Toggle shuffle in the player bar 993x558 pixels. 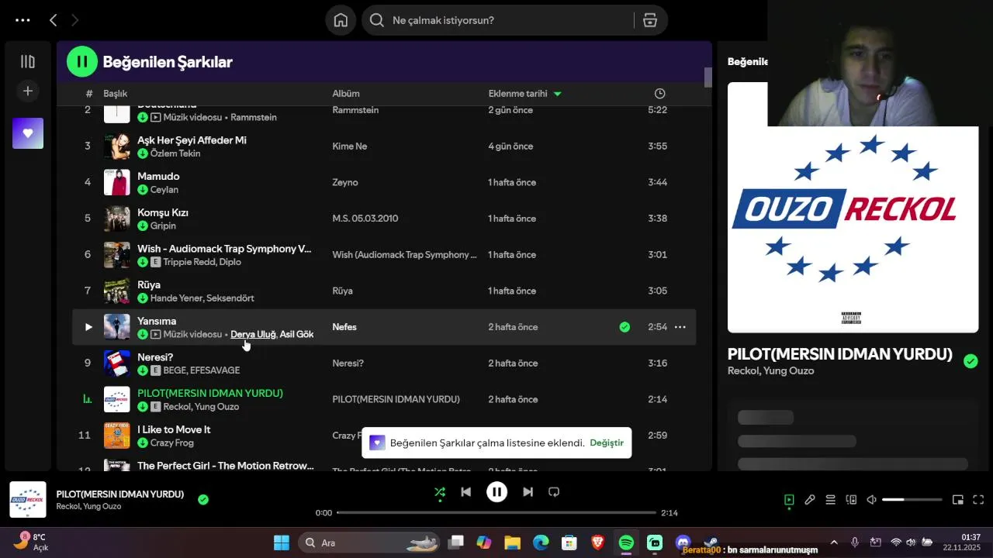(440, 491)
